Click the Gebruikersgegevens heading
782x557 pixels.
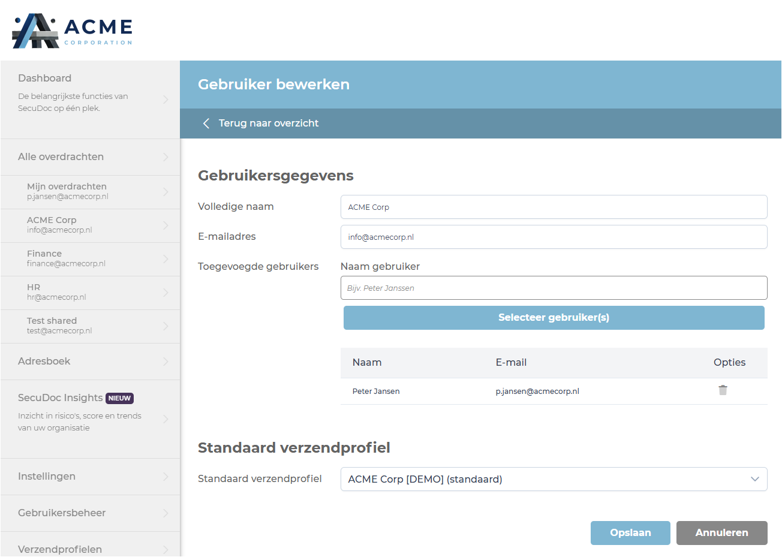[276, 176]
